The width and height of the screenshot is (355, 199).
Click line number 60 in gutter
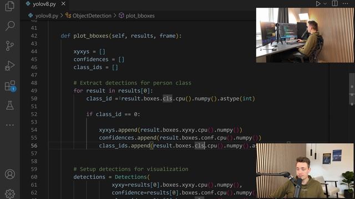pos(34,177)
